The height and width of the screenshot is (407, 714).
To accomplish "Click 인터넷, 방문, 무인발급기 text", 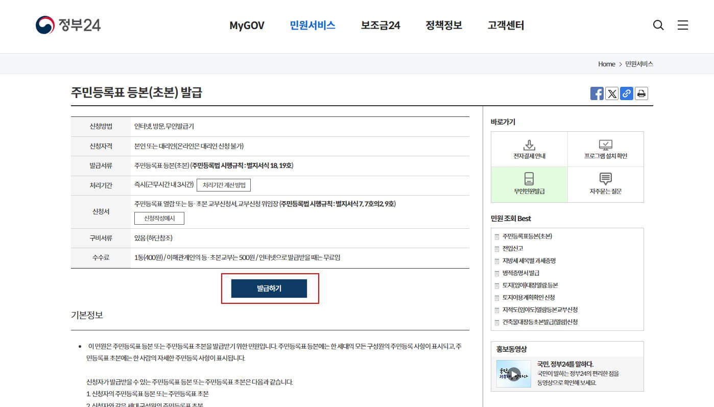I will pyautogui.click(x=164, y=126).
